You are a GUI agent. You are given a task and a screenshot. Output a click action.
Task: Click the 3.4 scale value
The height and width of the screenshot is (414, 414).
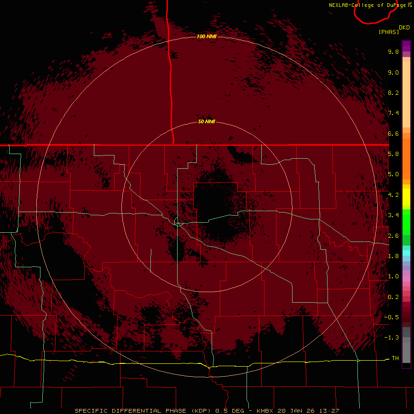(x=393, y=215)
